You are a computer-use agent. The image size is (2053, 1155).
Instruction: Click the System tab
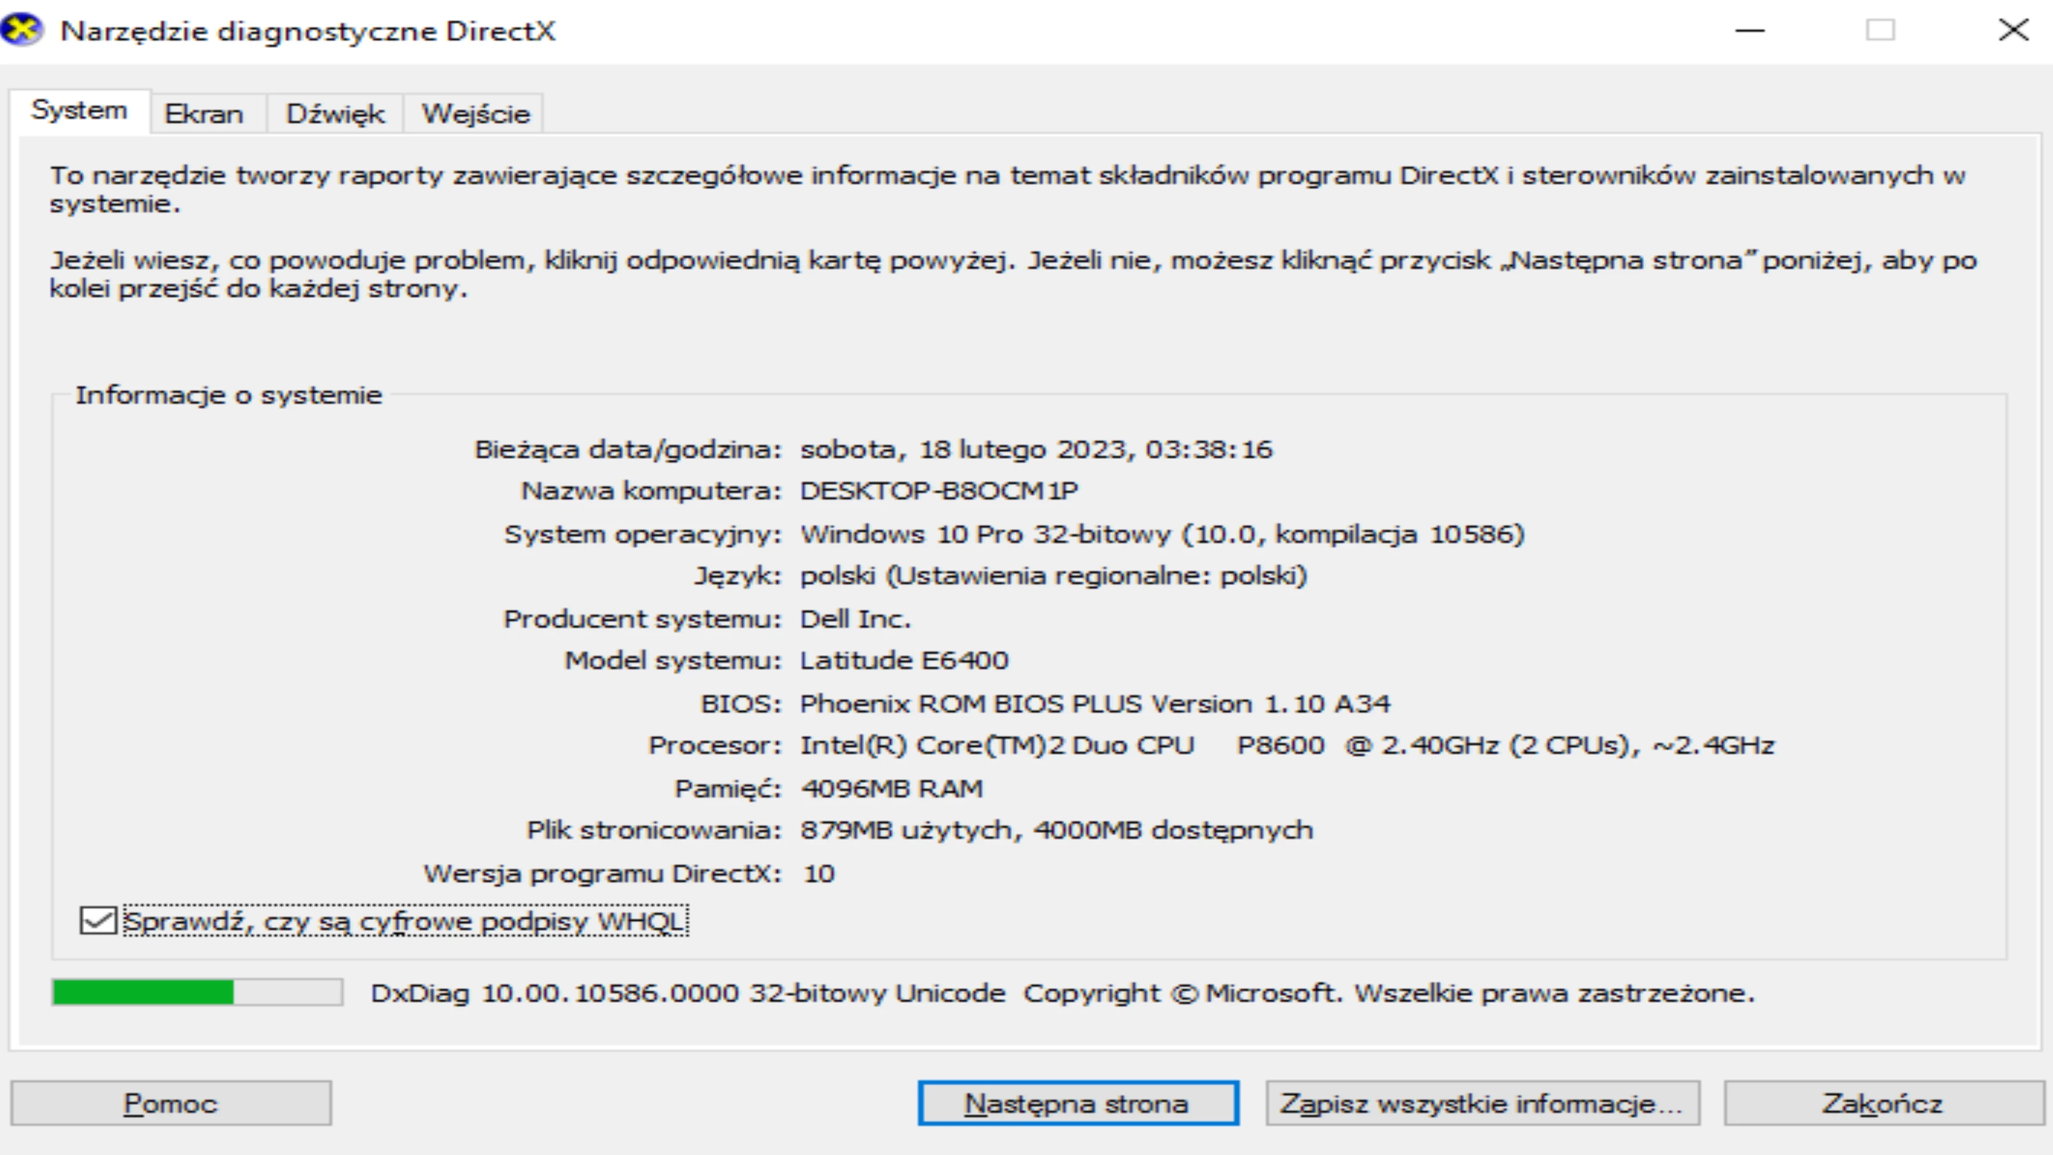[x=79, y=111]
